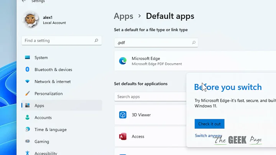Open Accounts category
This screenshot has width=276, height=155.
tap(62, 117)
